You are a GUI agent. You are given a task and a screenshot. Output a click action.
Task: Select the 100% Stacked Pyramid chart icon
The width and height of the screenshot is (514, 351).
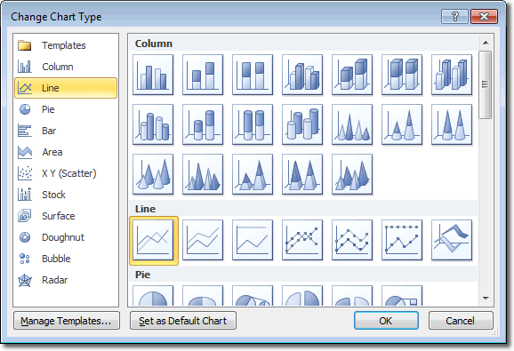coord(302,174)
